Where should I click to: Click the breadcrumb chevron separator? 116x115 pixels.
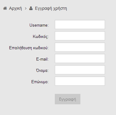26,9
